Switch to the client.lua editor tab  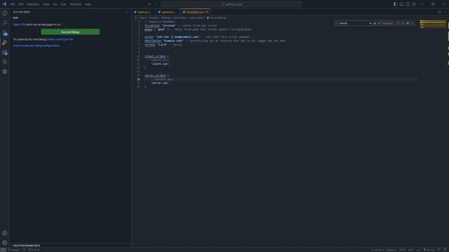click(x=143, y=12)
